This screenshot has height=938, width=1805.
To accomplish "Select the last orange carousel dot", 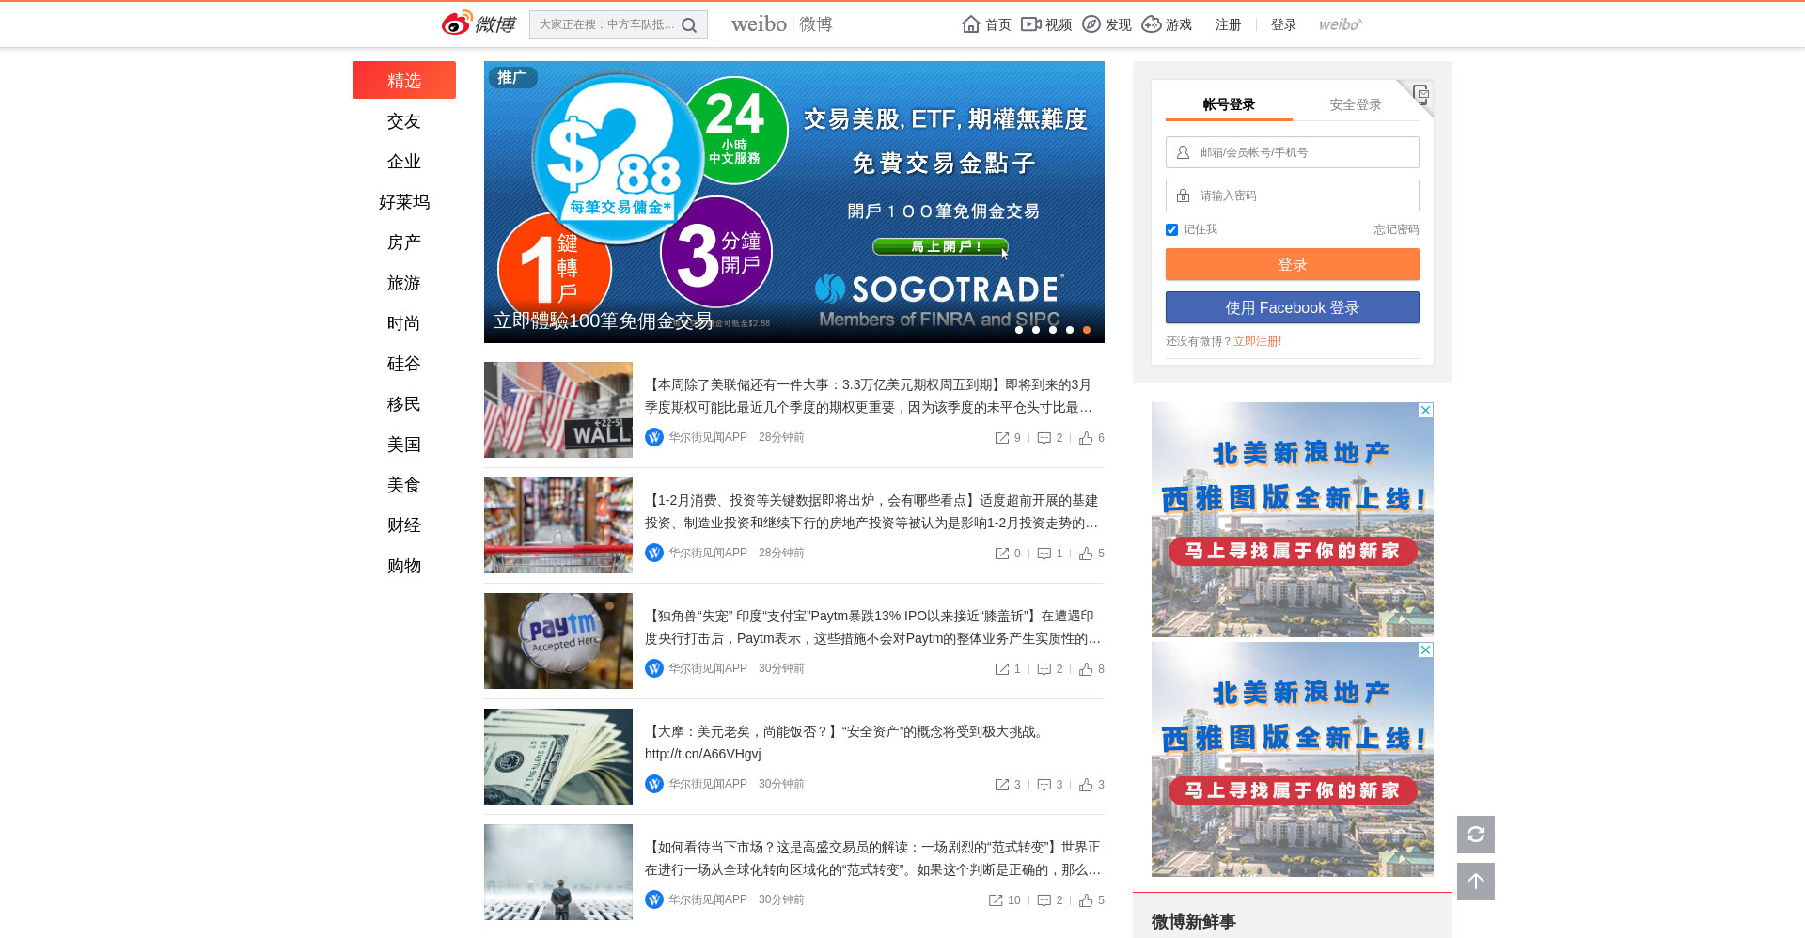I will [1087, 330].
